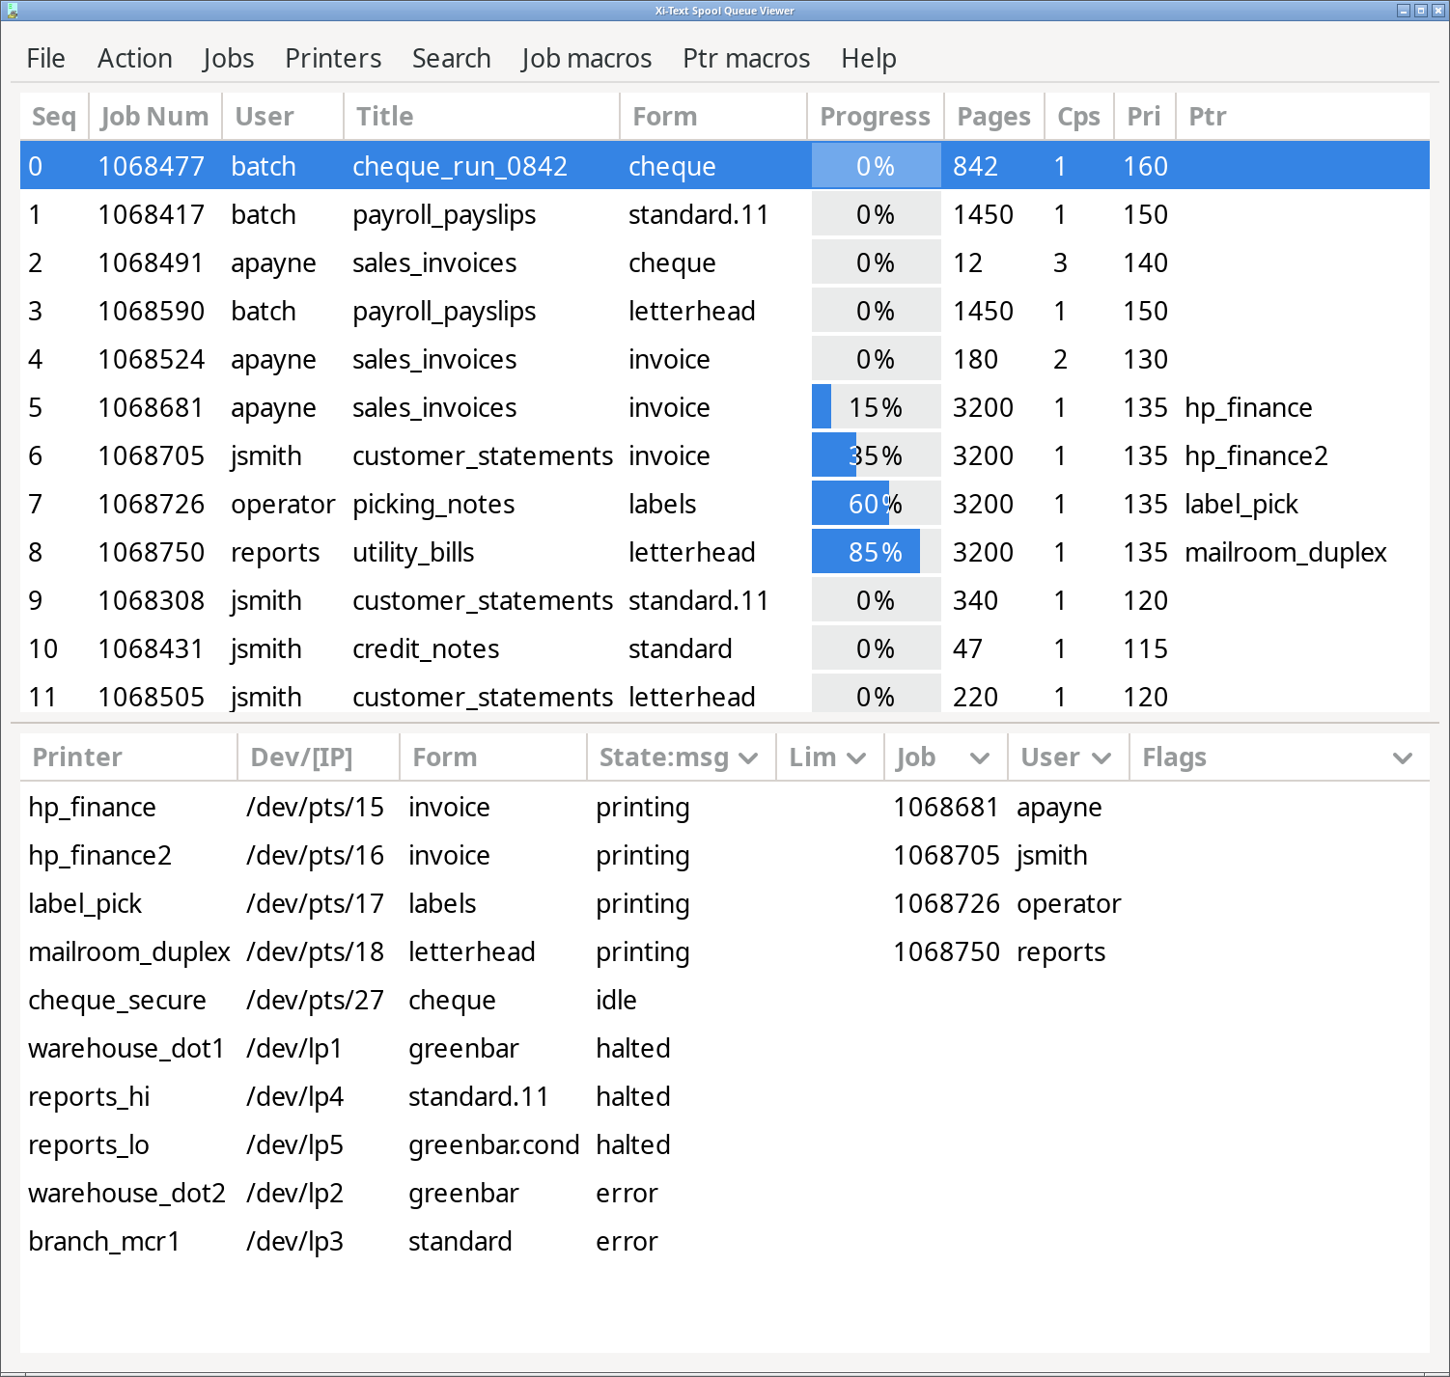1450x1377 pixels.
Task: Click the 60% progress bar of picking_notes
Action: pyautogui.click(x=876, y=504)
